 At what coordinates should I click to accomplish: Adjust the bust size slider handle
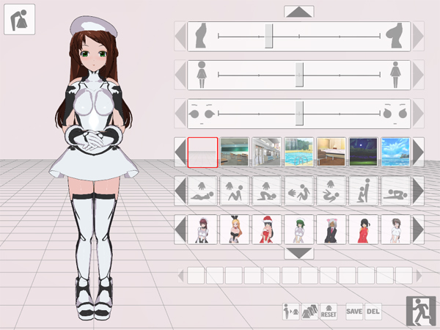[269, 36]
